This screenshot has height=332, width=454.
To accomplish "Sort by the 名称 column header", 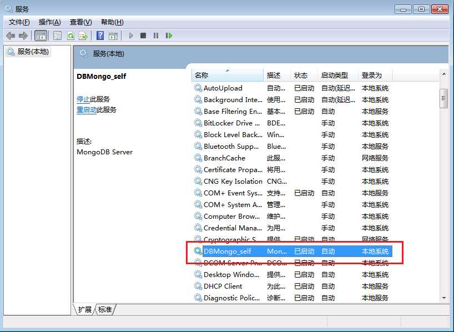I will pos(228,76).
